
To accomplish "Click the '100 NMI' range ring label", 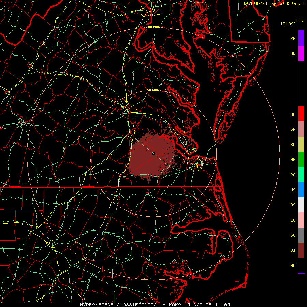I will 153,27.
